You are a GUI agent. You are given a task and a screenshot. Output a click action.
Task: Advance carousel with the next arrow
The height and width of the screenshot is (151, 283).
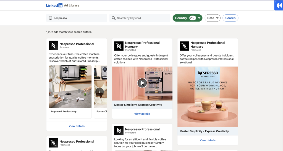99,92
